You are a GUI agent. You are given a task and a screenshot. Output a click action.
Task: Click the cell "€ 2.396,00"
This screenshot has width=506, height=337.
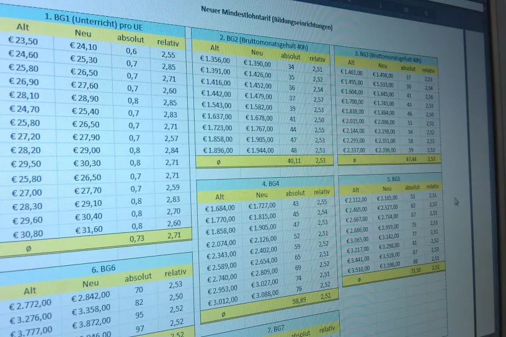(385, 151)
